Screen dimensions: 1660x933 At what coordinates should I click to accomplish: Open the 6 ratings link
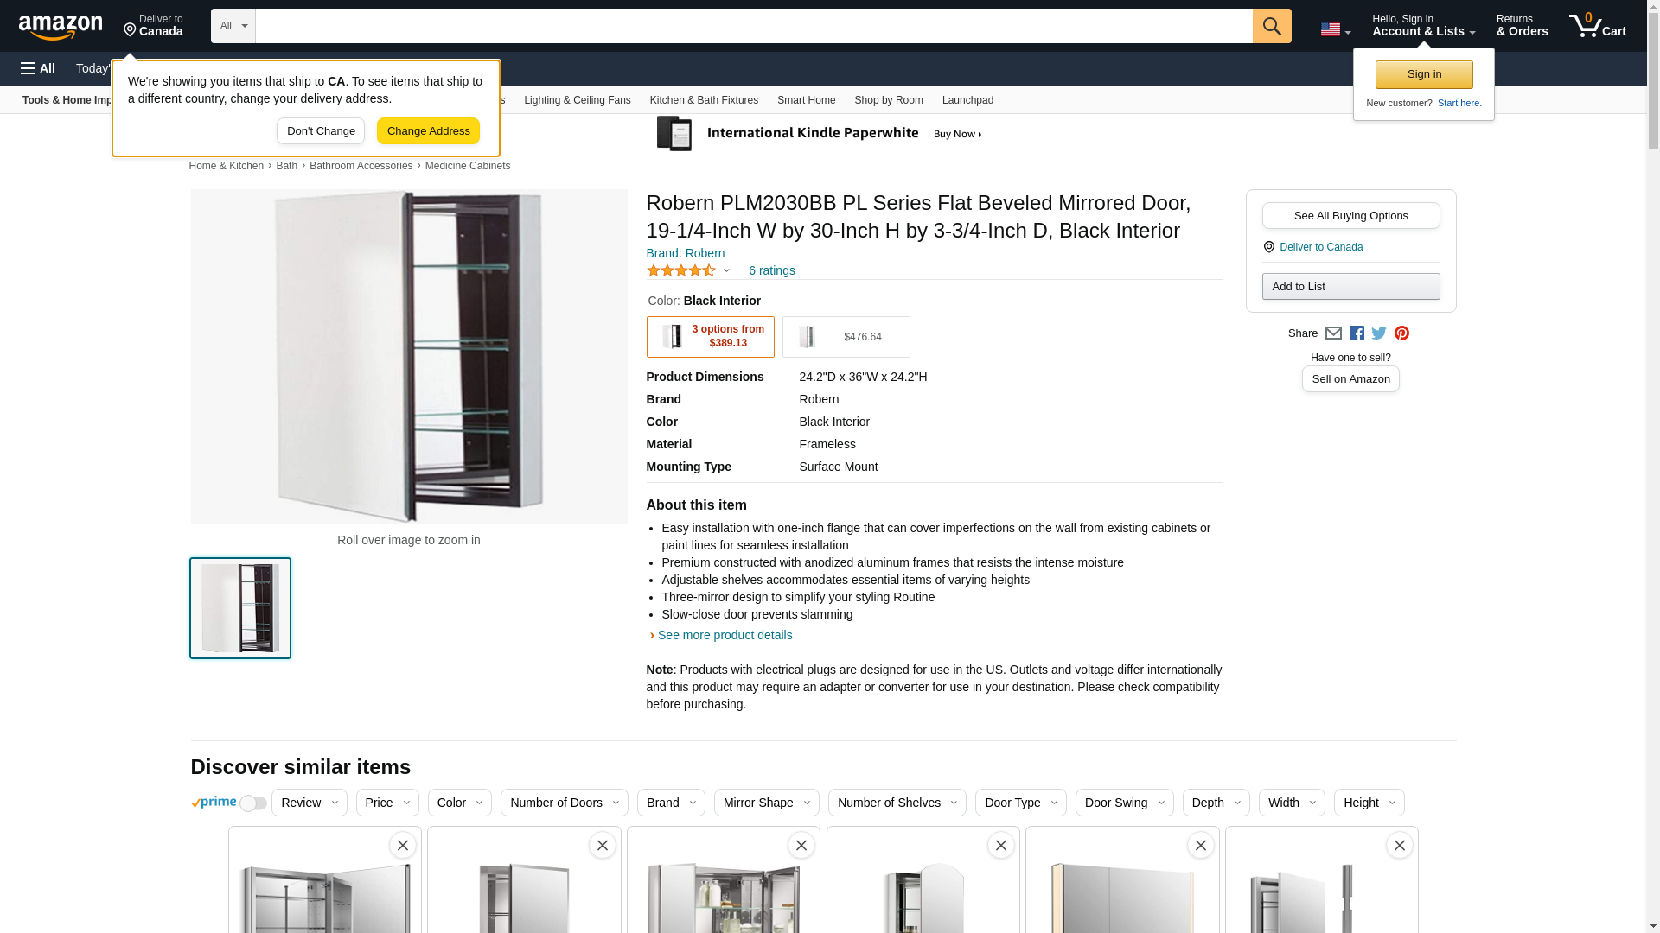(x=772, y=270)
